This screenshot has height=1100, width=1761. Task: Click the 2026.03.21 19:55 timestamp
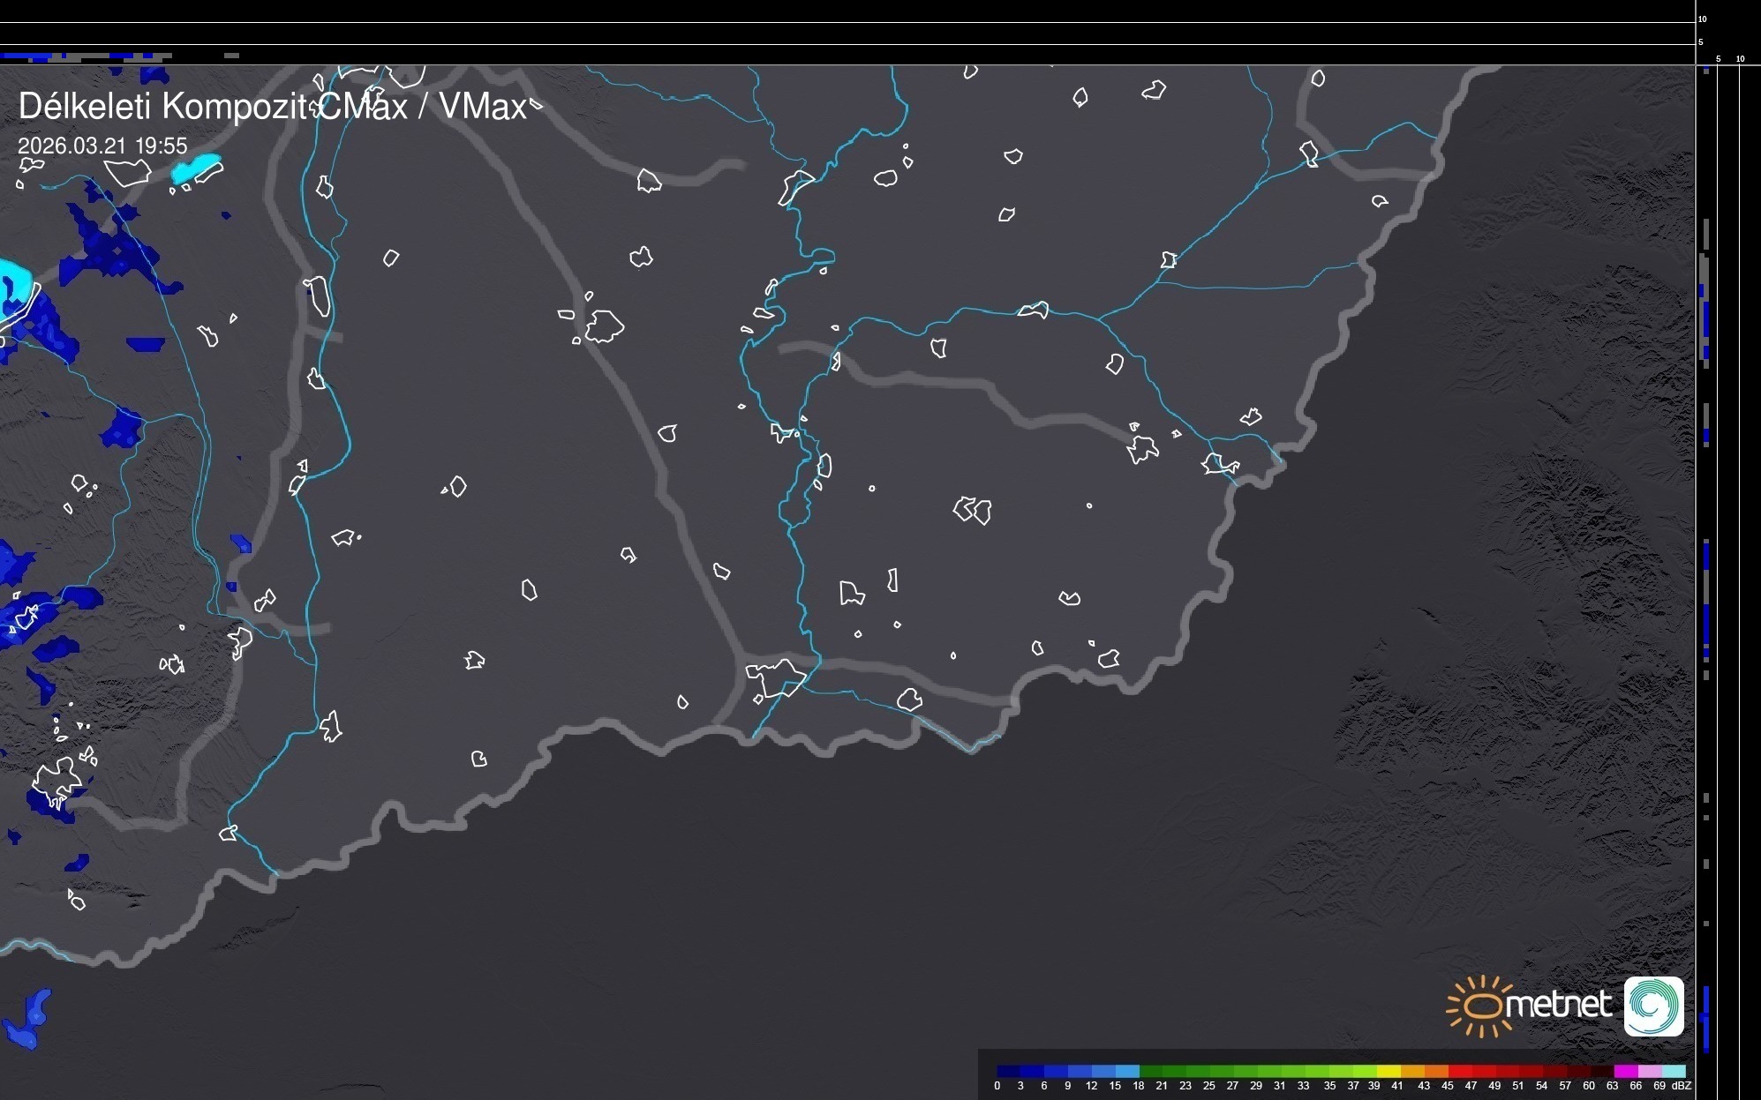pos(102,146)
